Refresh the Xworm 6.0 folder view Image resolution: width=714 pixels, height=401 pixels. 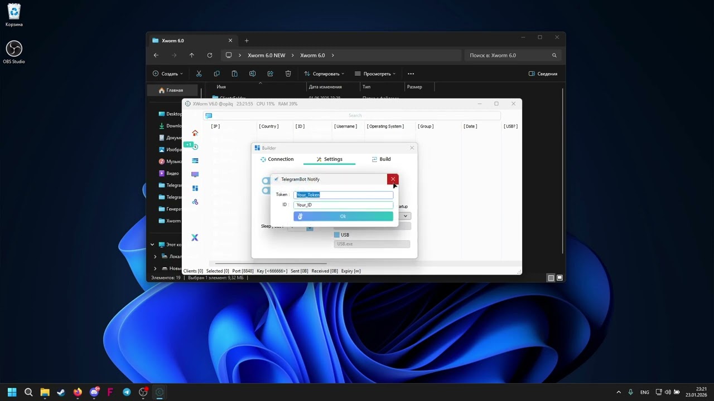(x=210, y=55)
